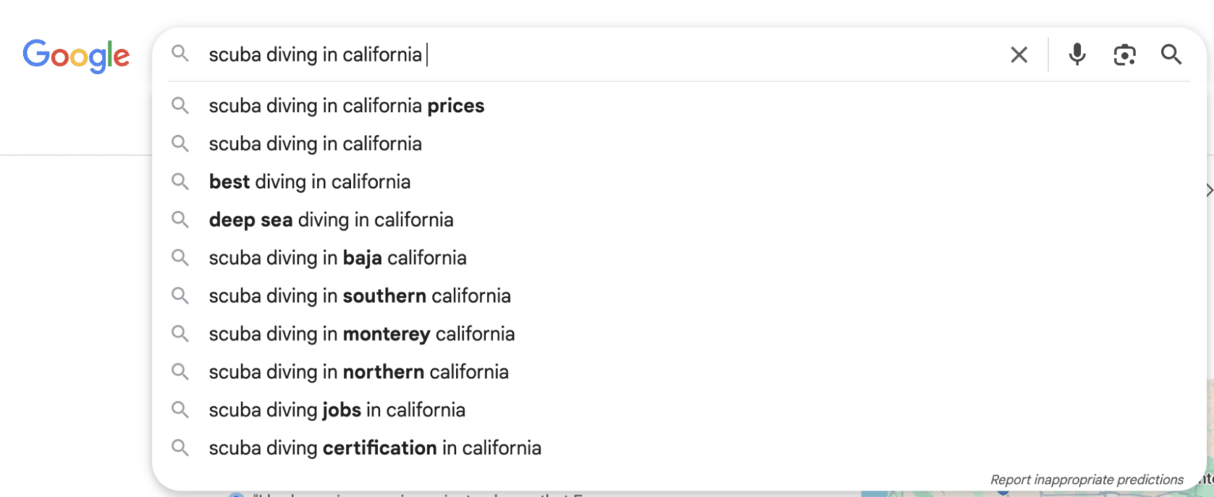Choose the 'scuba diving in california' suggestion
This screenshot has height=497, width=1214.
[x=679, y=144]
